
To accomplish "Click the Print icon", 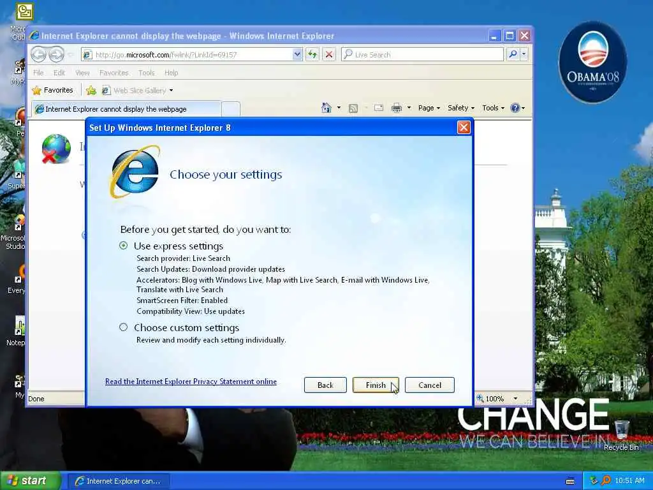I will click(x=397, y=108).
